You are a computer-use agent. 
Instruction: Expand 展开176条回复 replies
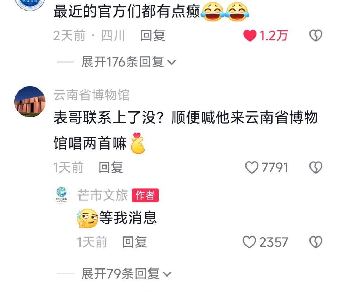(129, 62)
